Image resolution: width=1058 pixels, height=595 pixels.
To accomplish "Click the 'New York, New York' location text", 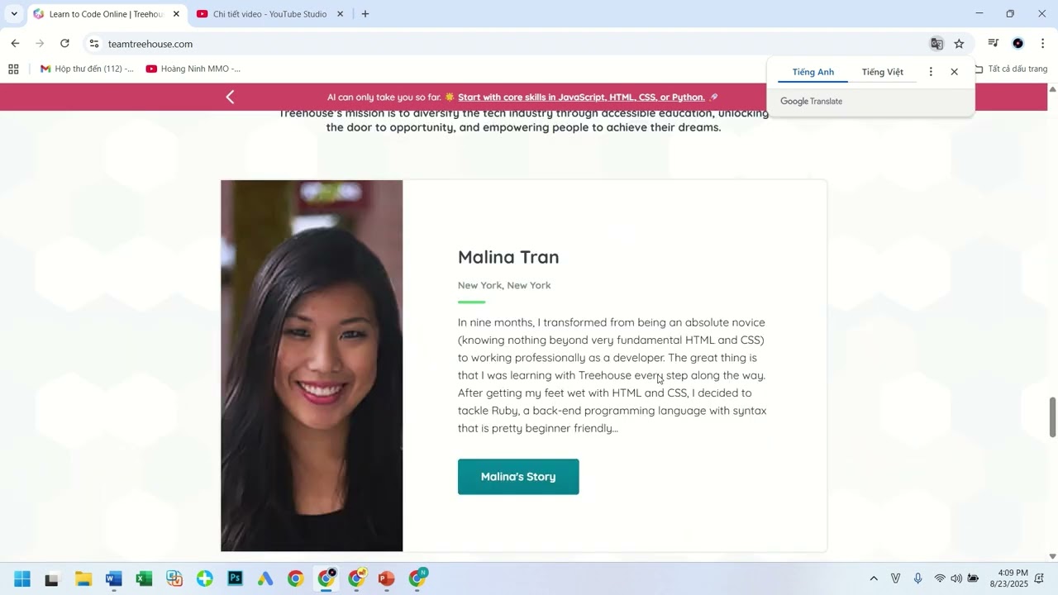I will [504, 285].
